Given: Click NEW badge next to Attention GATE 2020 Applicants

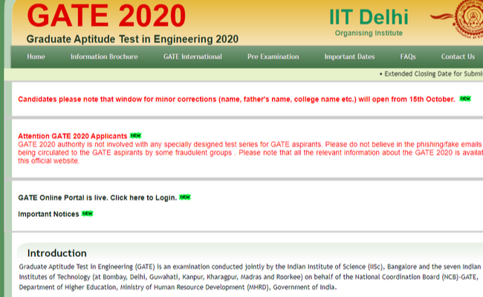Looking at the screenshot, I should tap(135, 136).
